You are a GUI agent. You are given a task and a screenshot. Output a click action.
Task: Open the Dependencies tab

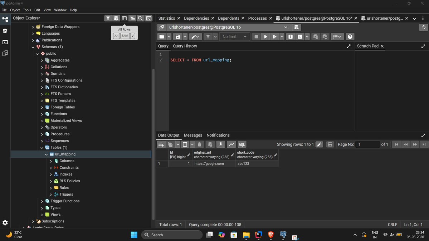click(x=196, y=18)
